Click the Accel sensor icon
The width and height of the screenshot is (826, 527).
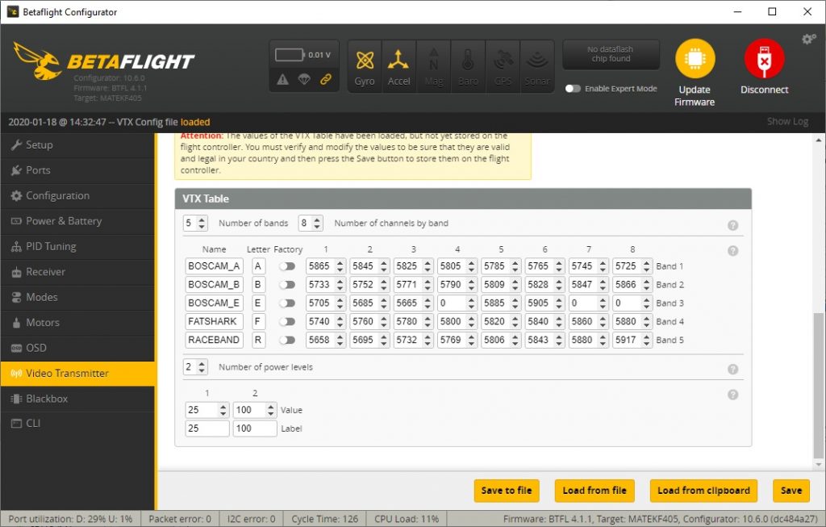[398, 60]
